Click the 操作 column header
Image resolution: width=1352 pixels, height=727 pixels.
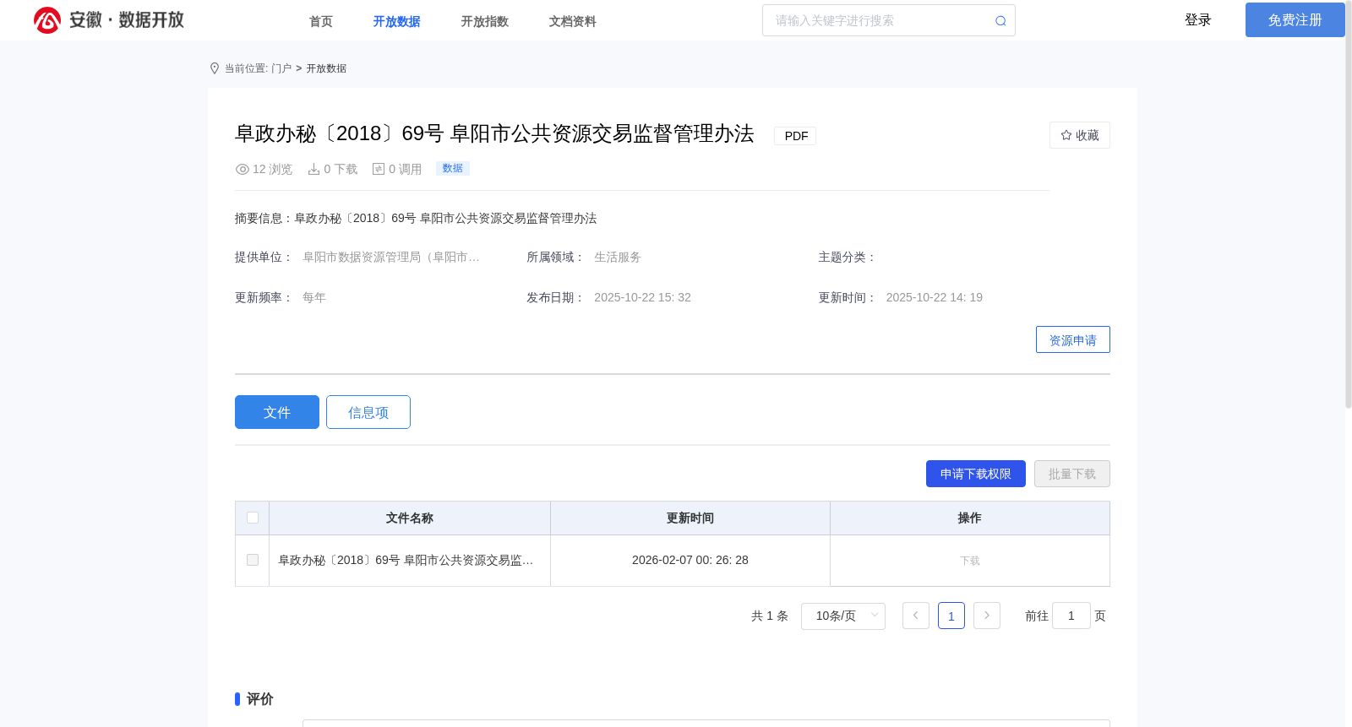(x=970, y=518)
